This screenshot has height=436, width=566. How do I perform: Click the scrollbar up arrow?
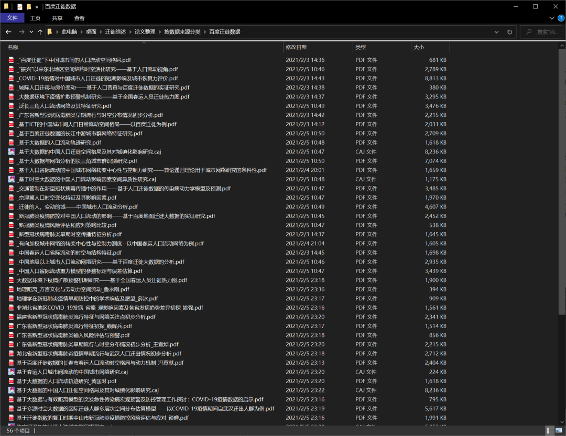(562, 46)
